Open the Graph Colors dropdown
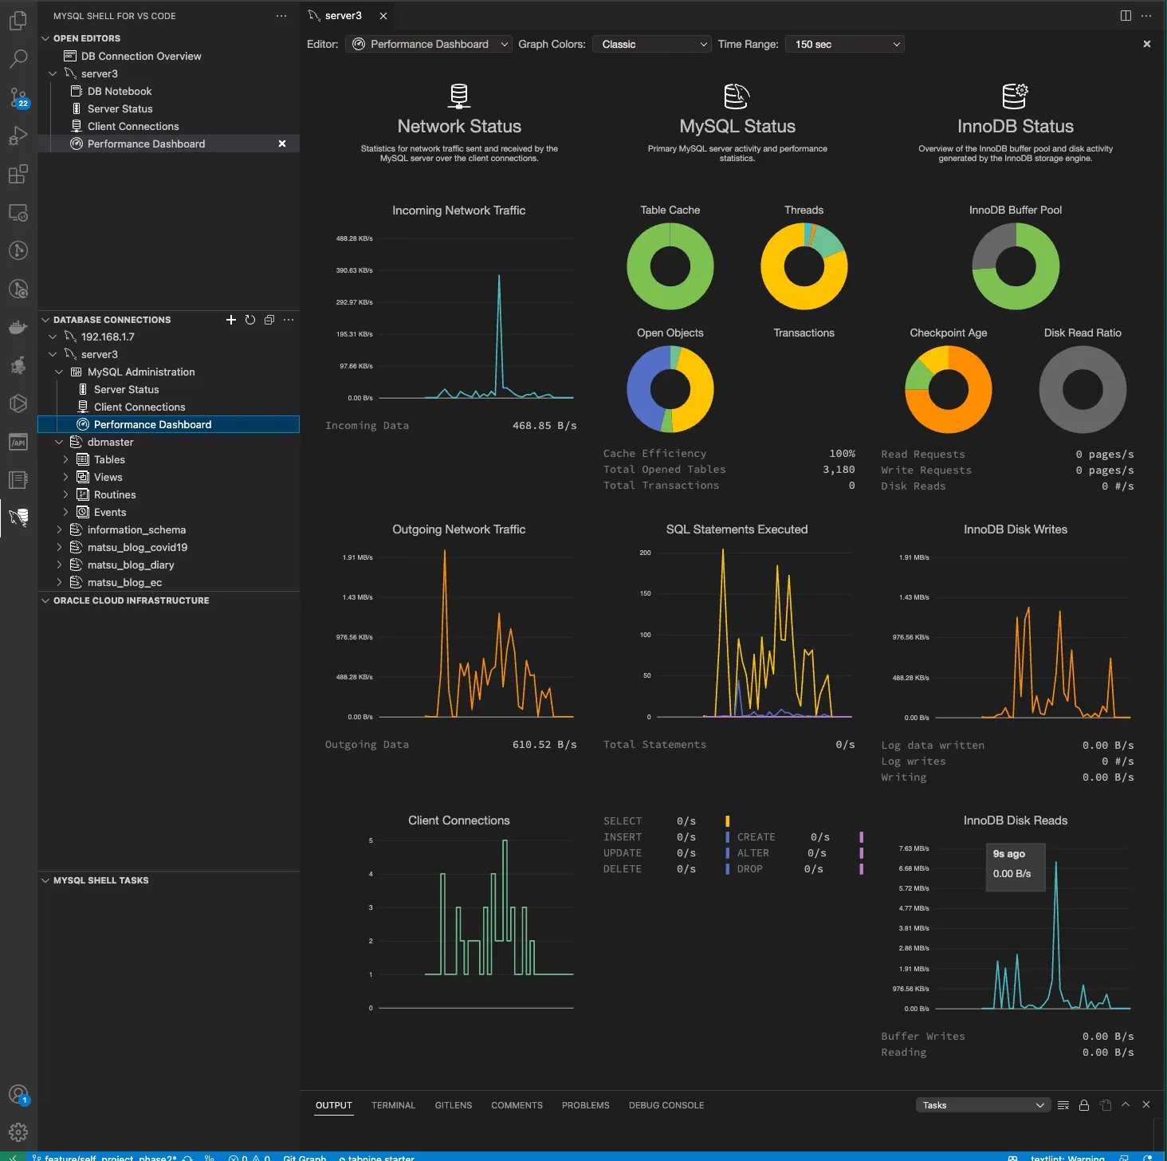The height and width of the screenshot is (1161, 1167). (650, 45)
